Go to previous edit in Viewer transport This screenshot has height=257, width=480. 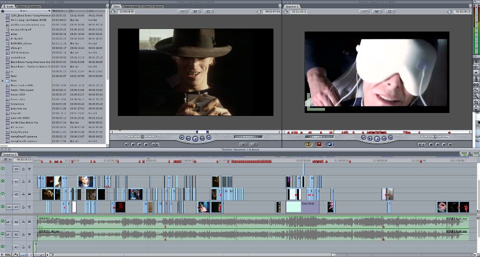tap(181, 137)
